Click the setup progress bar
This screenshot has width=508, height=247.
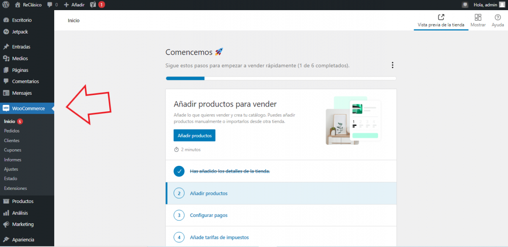tap(281, 78)
